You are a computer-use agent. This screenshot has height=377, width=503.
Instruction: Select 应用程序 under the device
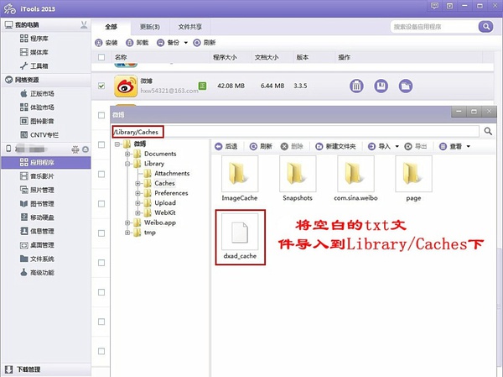point(46,163)
